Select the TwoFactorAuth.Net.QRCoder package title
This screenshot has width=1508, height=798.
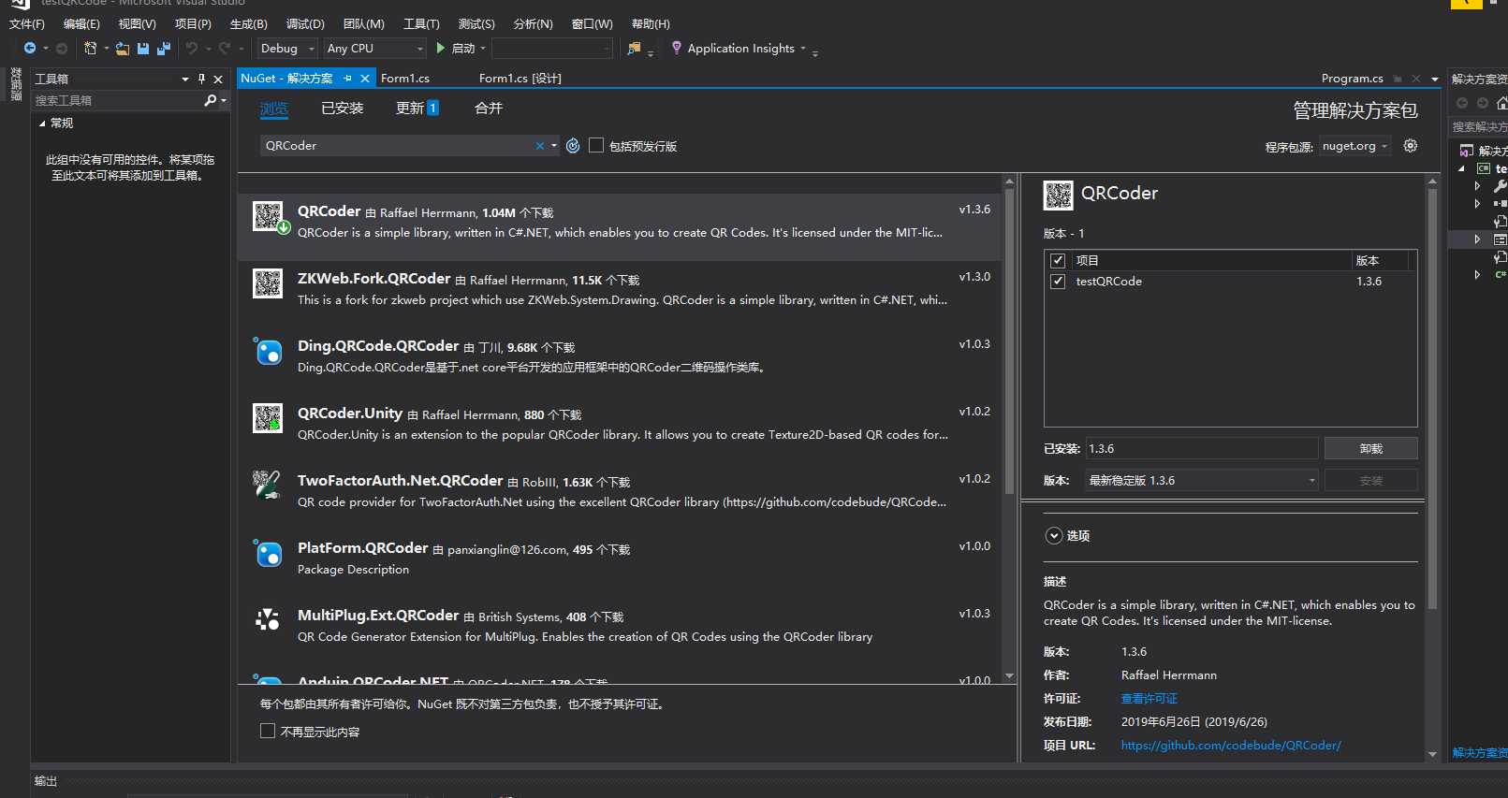[x=401, y=481]
